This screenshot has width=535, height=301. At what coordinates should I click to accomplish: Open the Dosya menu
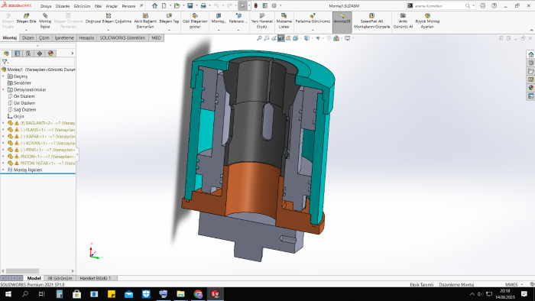46,6
